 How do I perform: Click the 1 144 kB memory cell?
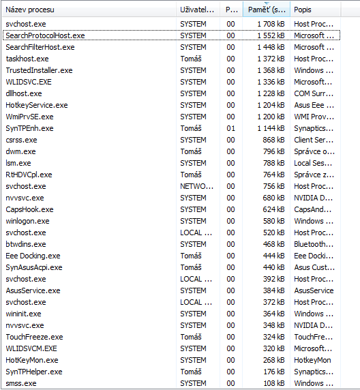[x=271, y=128]
